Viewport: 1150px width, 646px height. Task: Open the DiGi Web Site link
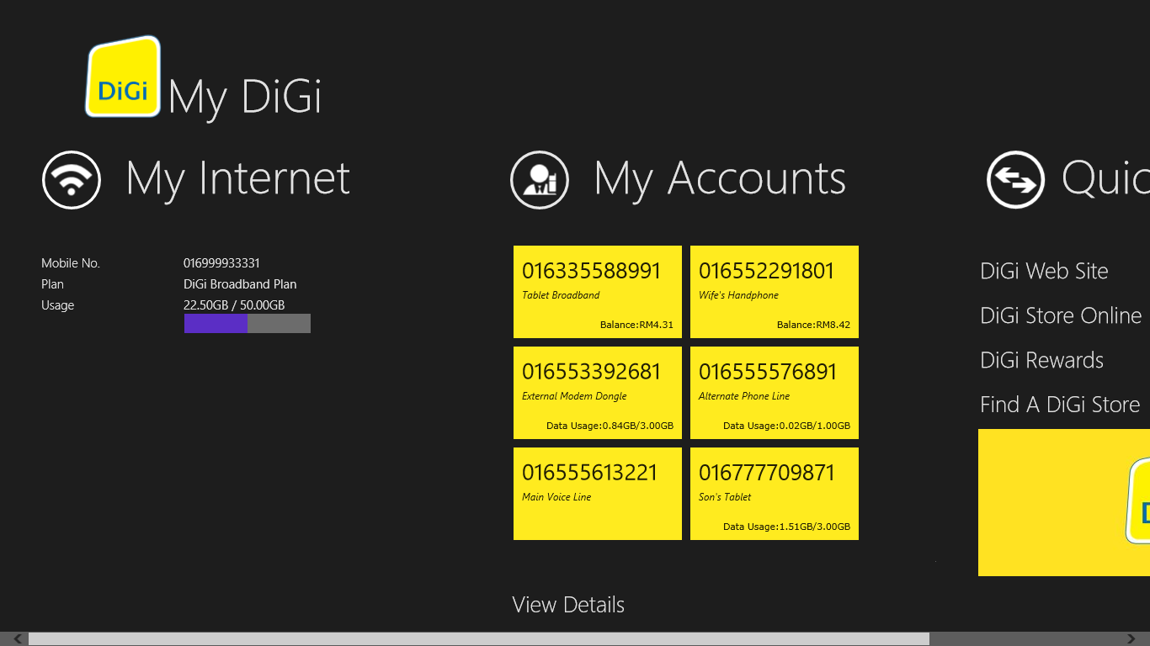(1044, 271)
